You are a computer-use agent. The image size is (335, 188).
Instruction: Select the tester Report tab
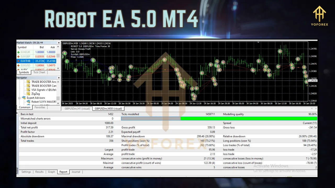click(63, 172)
